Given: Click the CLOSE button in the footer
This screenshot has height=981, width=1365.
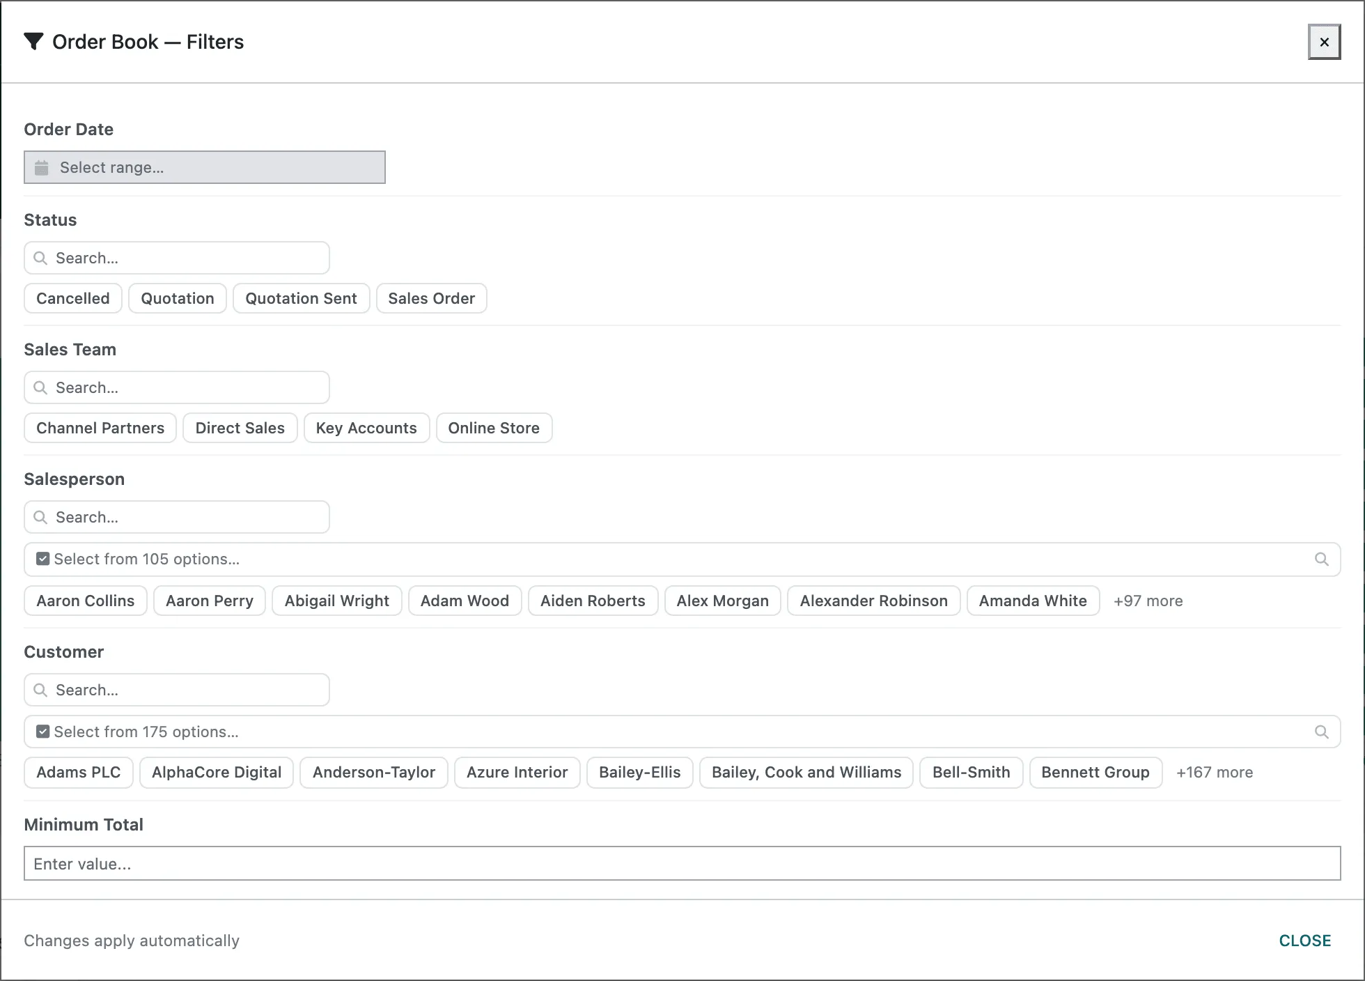Looking at the screenshot, I should [x=1304, y=941].
